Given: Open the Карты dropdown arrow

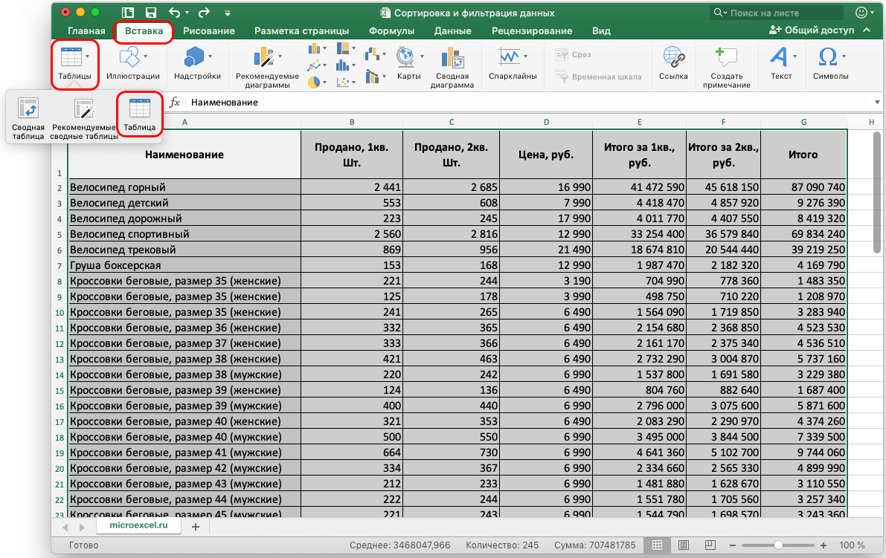Looking at the screenshot, I should coord(422,56).
